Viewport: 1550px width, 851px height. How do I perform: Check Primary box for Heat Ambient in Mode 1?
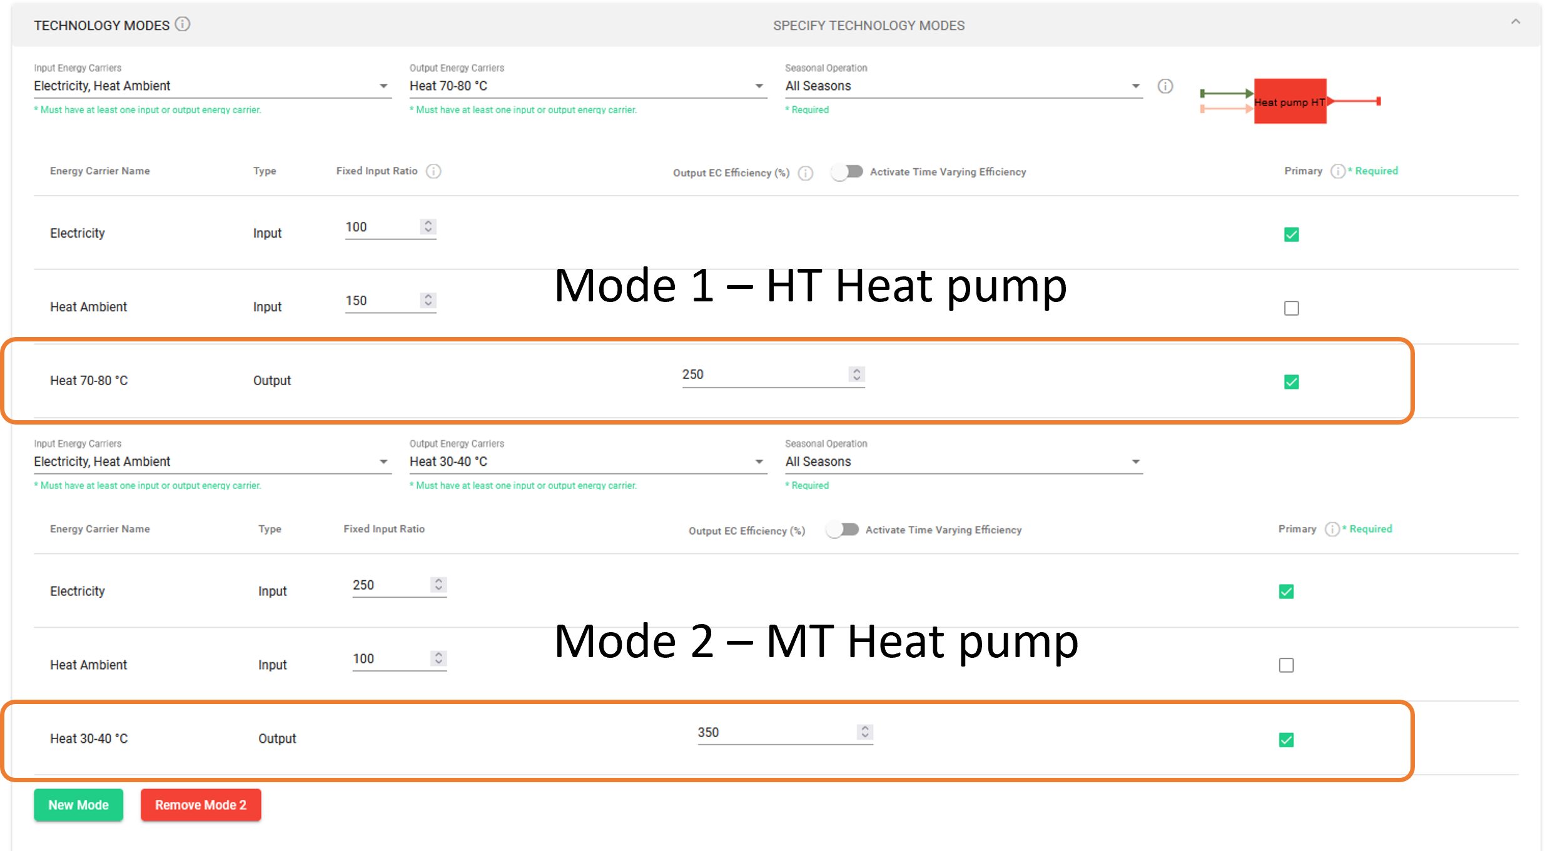(x=1291, y=308)
